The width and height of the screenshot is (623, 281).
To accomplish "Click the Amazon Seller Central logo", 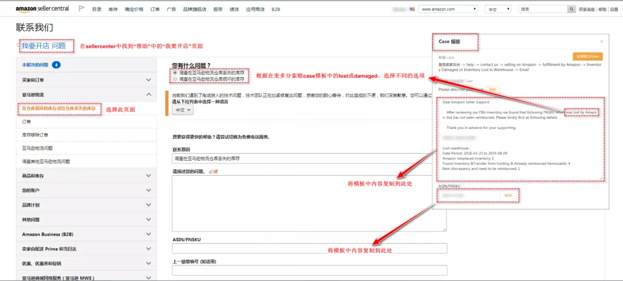I will tap(42, 9).
